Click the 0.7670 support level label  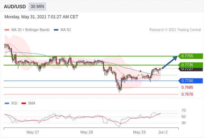(x=187, y=94)
